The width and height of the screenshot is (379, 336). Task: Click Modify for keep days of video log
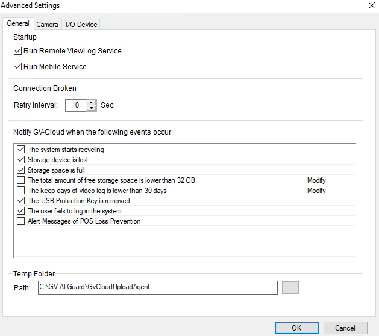(x=316, y=191)
